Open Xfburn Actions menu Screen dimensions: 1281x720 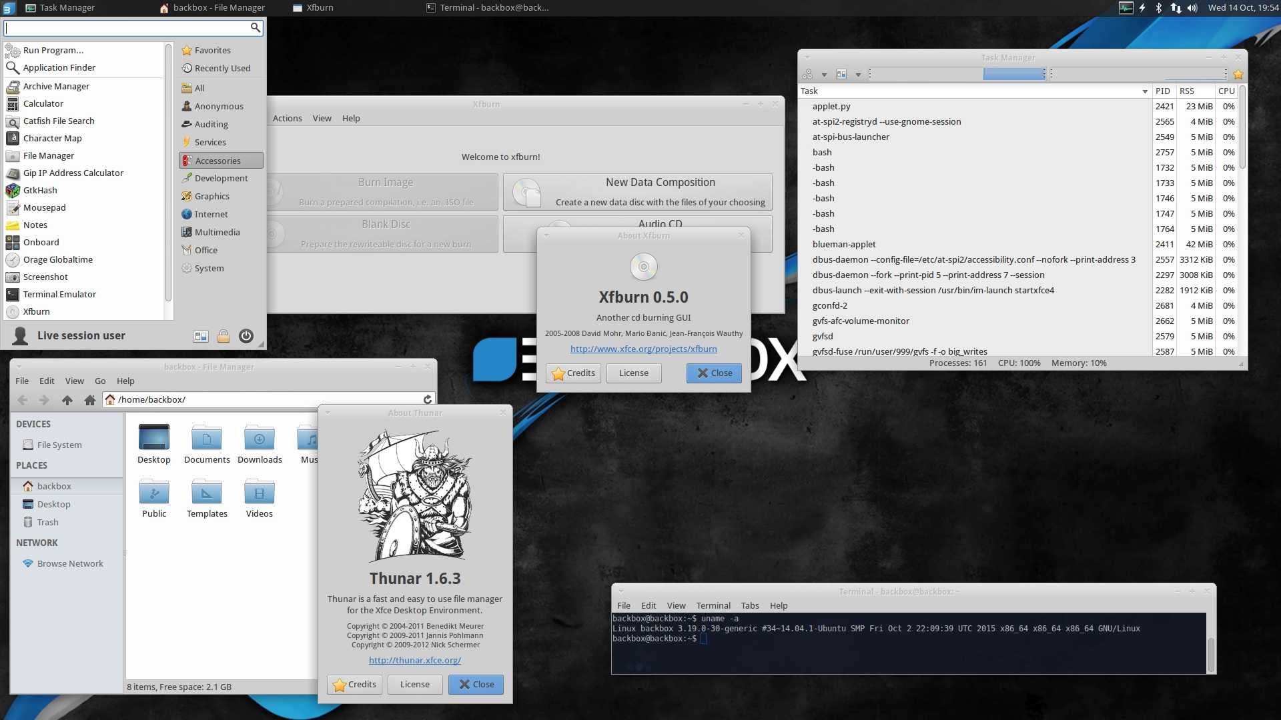[287, 118]
